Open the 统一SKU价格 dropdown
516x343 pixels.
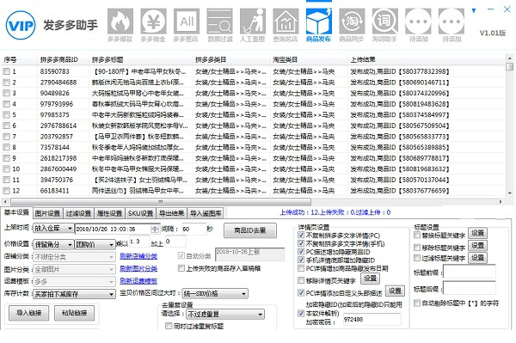click(215, 293)
